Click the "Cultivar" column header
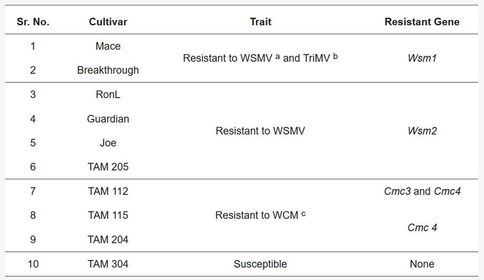Screen dimensions: 484x280 (108, 21)
